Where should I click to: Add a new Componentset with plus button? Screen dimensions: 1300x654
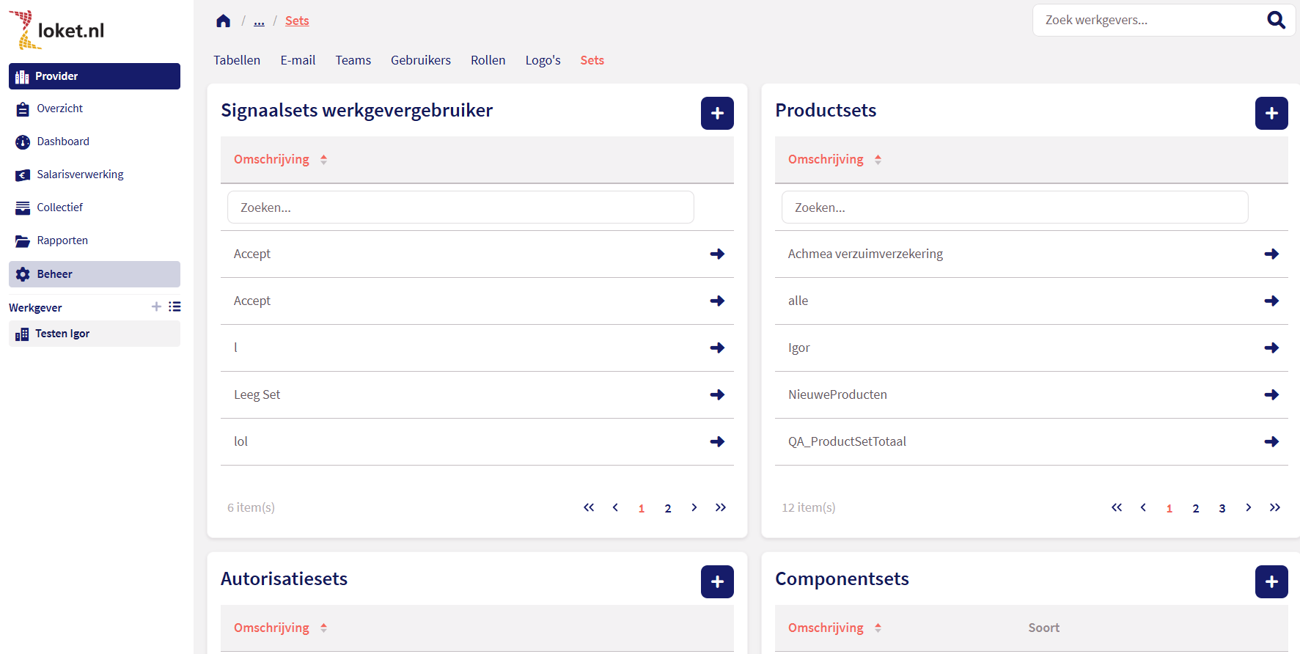(1271, 581)
